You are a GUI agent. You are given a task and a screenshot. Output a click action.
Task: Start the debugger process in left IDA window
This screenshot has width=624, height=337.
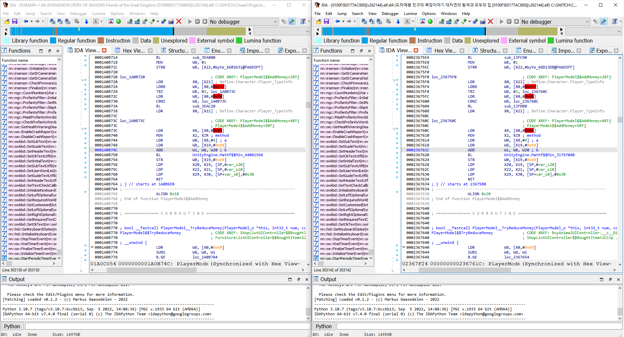(x=190, y=21)
